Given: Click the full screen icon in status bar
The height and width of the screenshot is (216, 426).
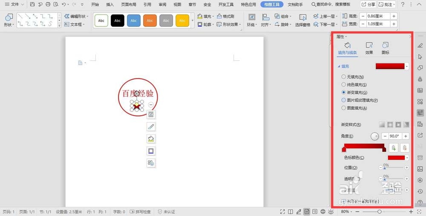Looking at the screenshot, I should pos(282,212).
